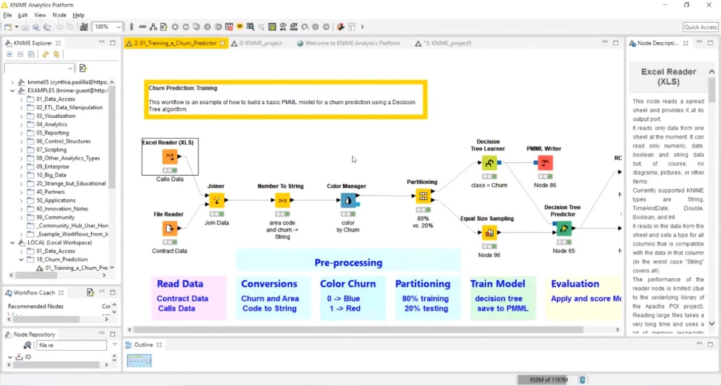Click the search field in Node Repository
721x386 pixels.
(72, 345)
